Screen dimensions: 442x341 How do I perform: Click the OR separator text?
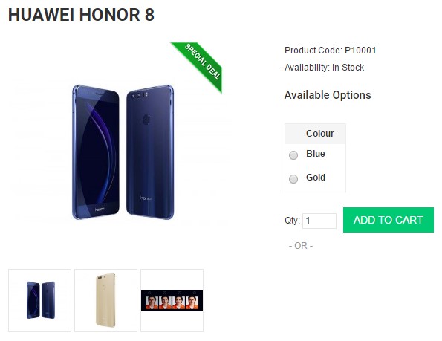coord(301,246)
